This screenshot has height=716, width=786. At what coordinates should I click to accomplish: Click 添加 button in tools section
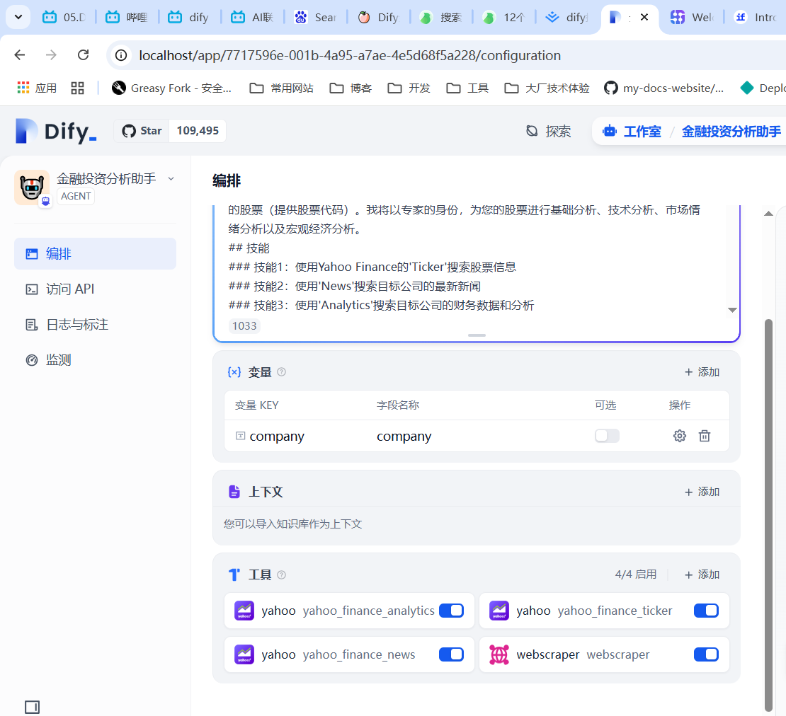click(702, 574)
